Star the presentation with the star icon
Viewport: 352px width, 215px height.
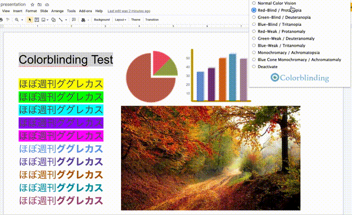[32, 4]
